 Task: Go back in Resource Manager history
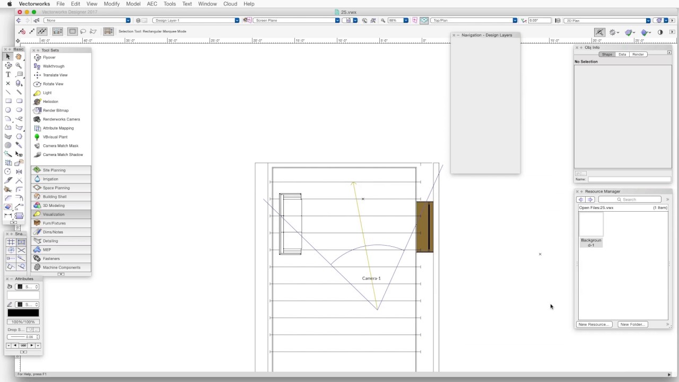(581, 199)
